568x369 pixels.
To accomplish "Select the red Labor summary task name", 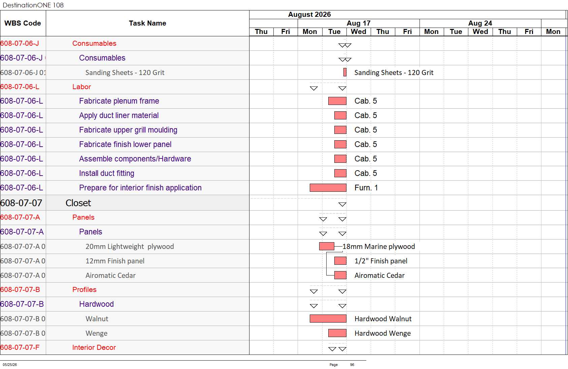I will [x=81, y=87].
